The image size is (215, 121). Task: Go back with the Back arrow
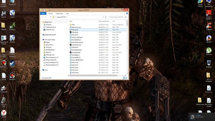42,17
